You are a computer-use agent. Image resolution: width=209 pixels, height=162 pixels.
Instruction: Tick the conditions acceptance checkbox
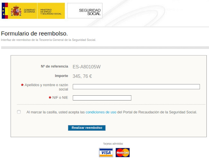coord(19,112)
